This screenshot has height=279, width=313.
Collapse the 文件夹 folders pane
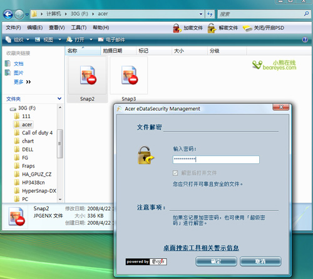[59, 98]
